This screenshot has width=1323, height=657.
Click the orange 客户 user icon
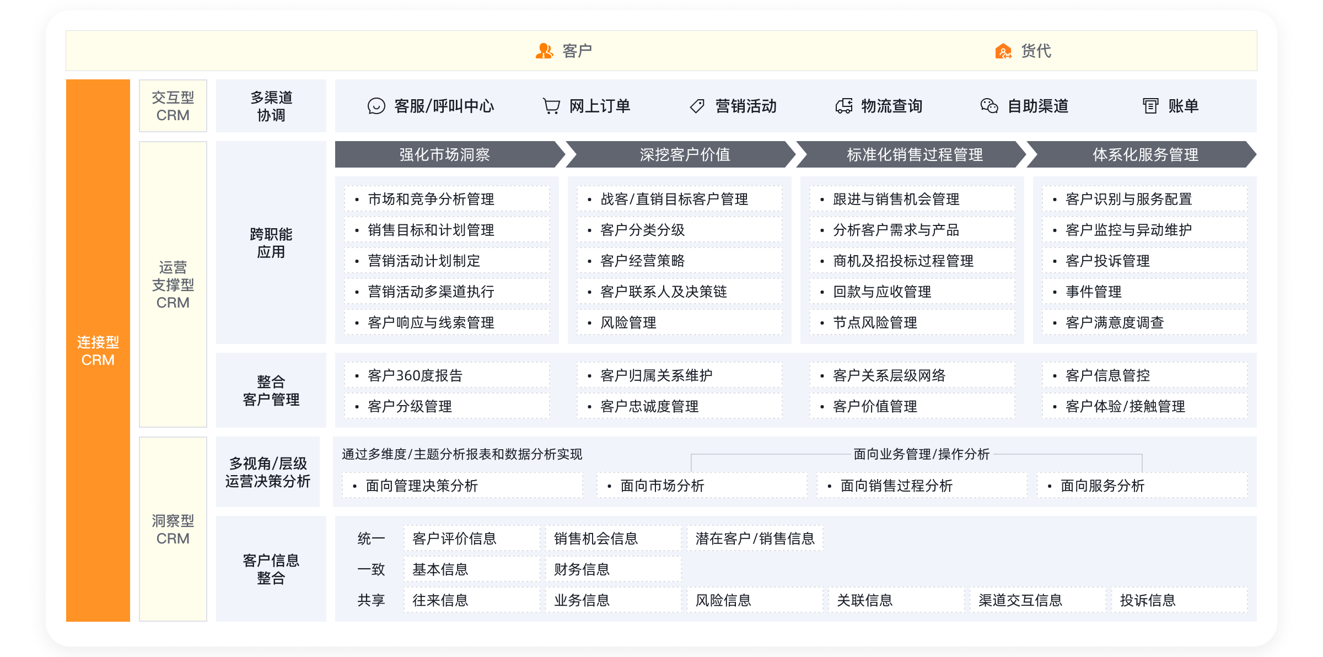(543, 51)
